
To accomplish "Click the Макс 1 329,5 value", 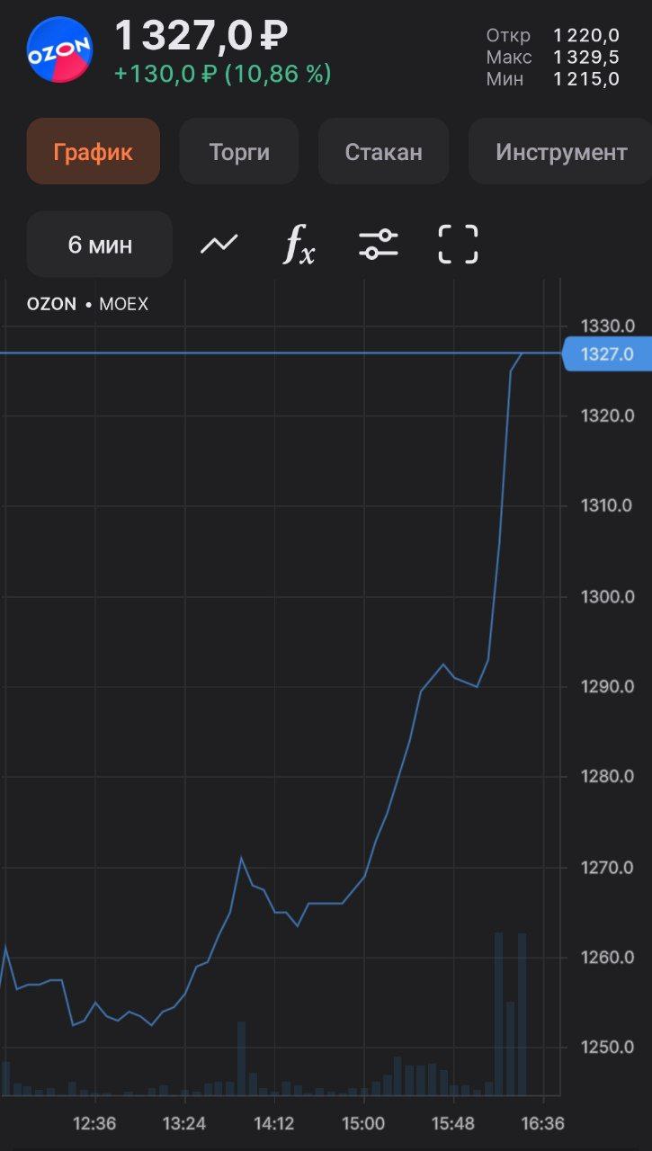I will 586,57.
